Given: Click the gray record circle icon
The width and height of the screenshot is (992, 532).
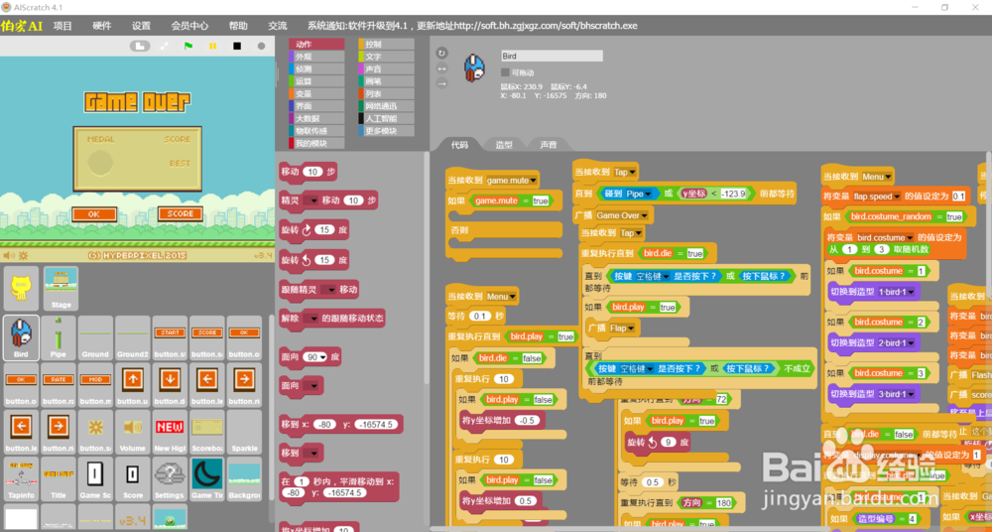Looking at the screenshot, I should 261,47.
